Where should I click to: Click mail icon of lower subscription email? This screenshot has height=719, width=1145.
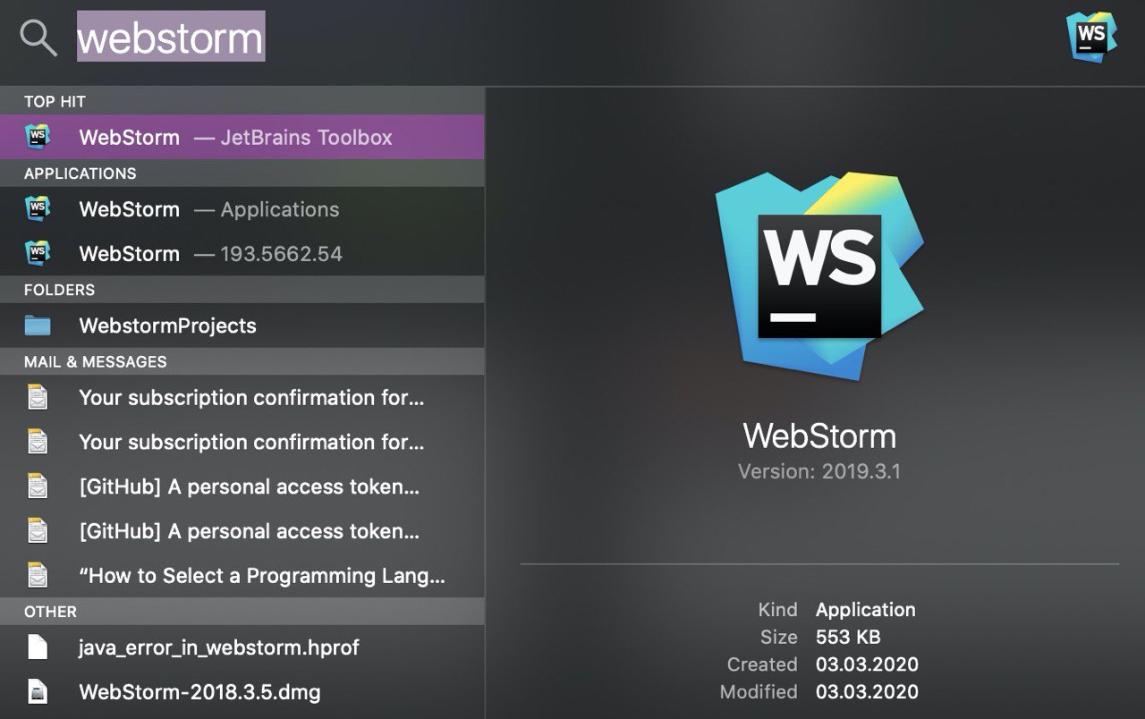38,442
